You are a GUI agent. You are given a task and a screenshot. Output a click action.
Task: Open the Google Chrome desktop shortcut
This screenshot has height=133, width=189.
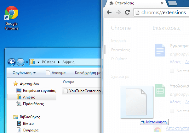tap(12, 18)
